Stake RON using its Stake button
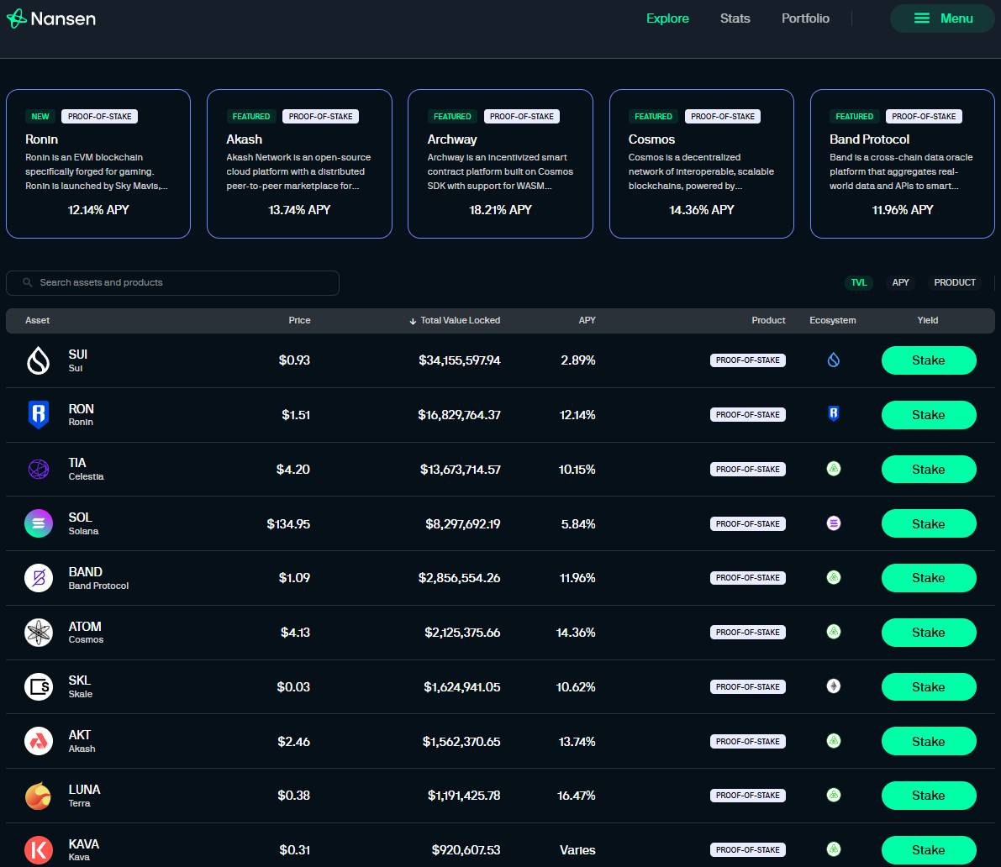The image size is (1001, 867). pyautogui.click(x=928, y=415)
